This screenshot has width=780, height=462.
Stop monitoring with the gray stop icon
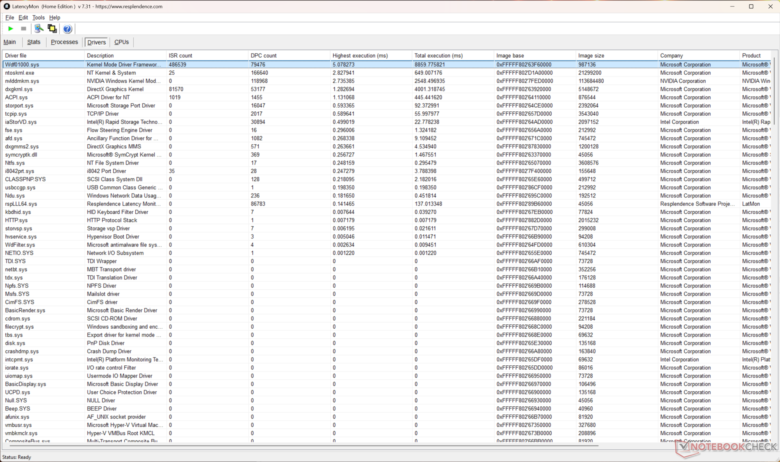point(24,29)
